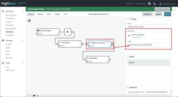The image size is (178, 97).
Task: Open the Actions dropdown
Action: point(147,14)
